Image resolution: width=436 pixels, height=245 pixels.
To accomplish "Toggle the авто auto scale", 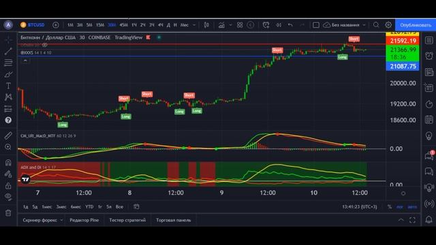I will point(412,207).
